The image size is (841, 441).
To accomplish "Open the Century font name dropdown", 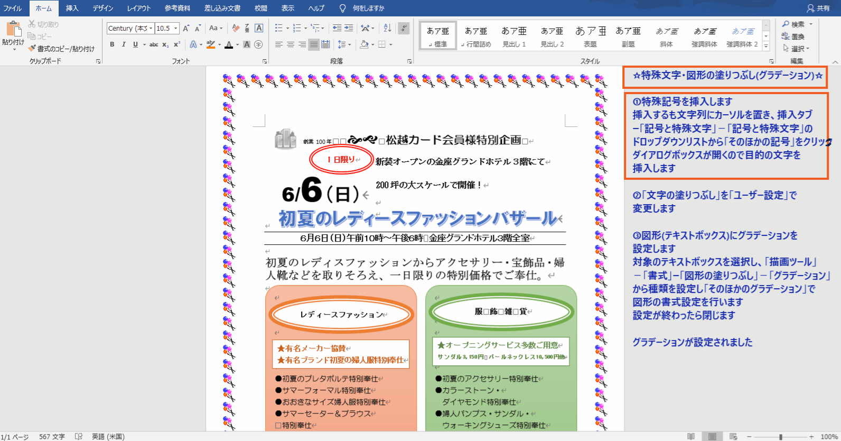I will coord(151,29).
